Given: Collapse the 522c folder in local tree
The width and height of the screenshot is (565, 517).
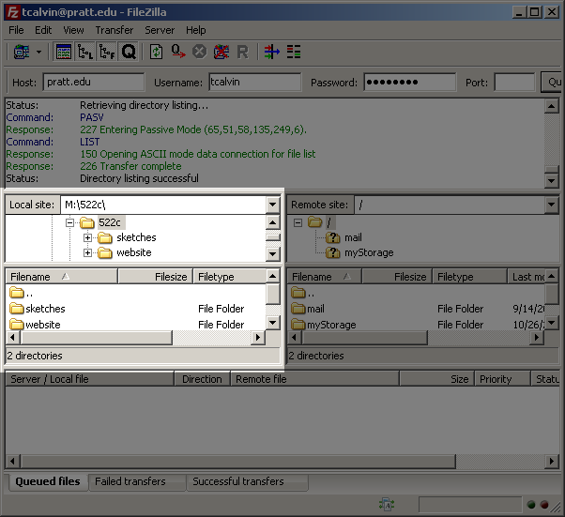Looking at the screenshot, I should (69, 222).
